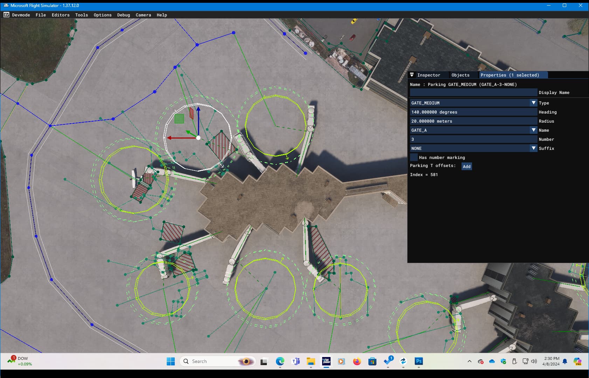Click the Display Name text field

(473, 92)
